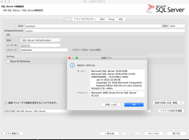Confirm the dialog with OK button
Screen dimensions: 189x140
pyautogui.click(x=134, y=105)
